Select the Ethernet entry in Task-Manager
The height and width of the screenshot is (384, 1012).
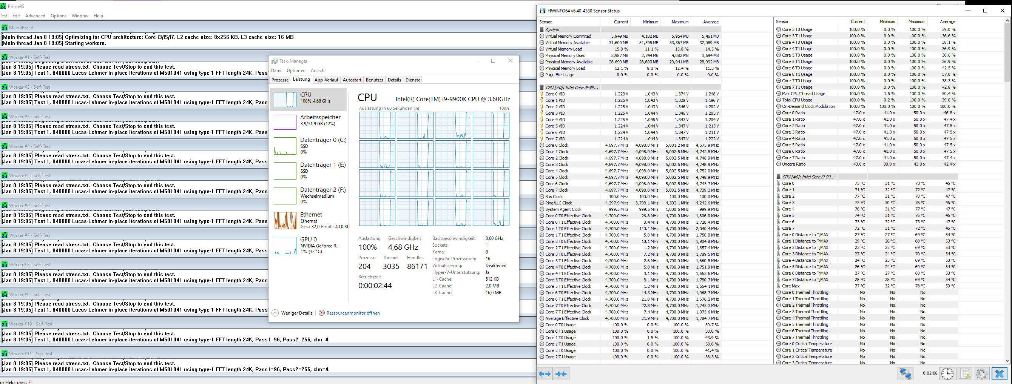[x=309, y=221]
